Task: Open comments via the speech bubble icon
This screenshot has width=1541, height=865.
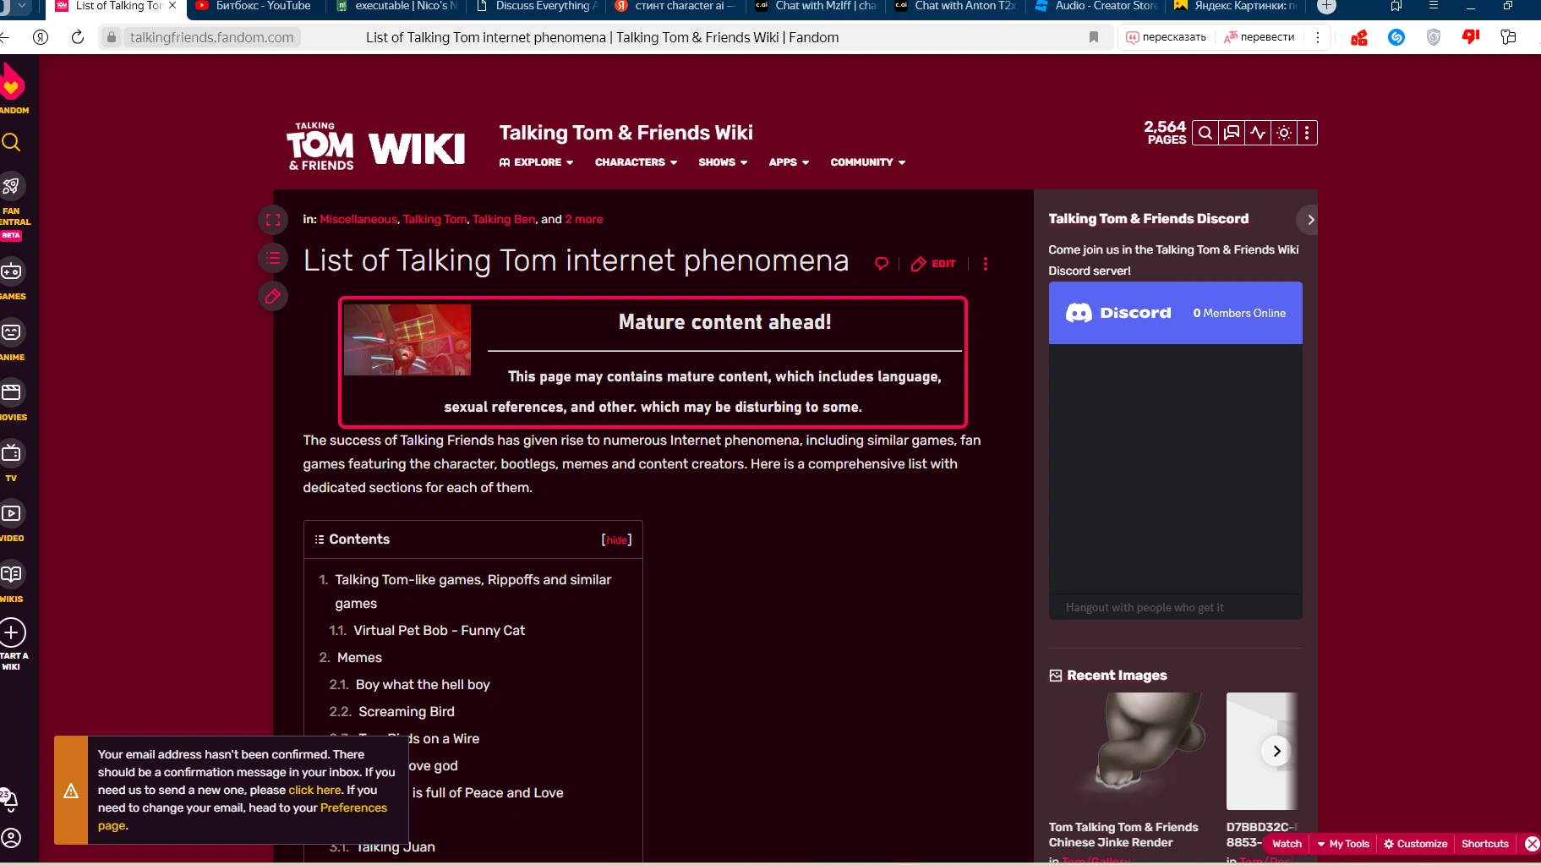Action: pos(881,263)
